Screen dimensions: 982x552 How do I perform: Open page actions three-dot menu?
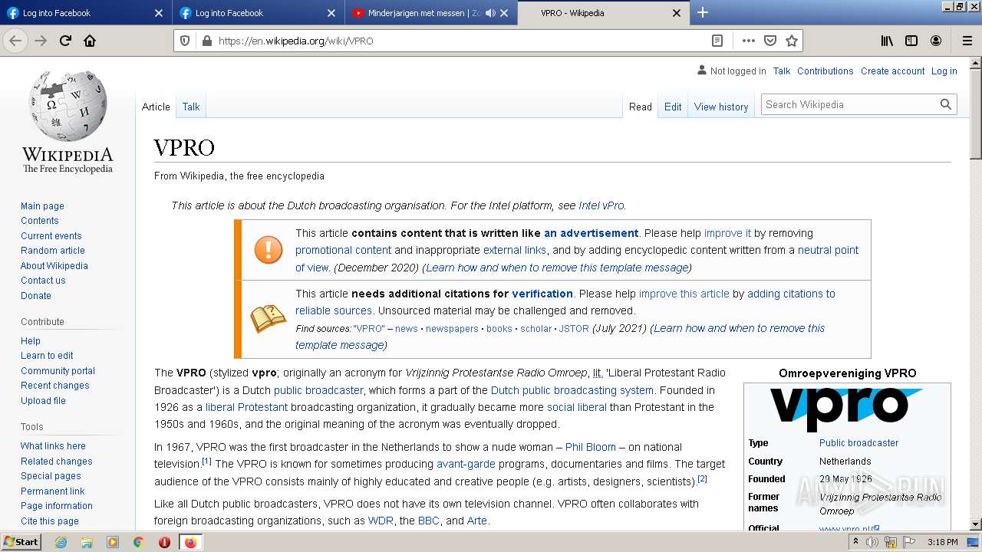[x=749, y=41]
